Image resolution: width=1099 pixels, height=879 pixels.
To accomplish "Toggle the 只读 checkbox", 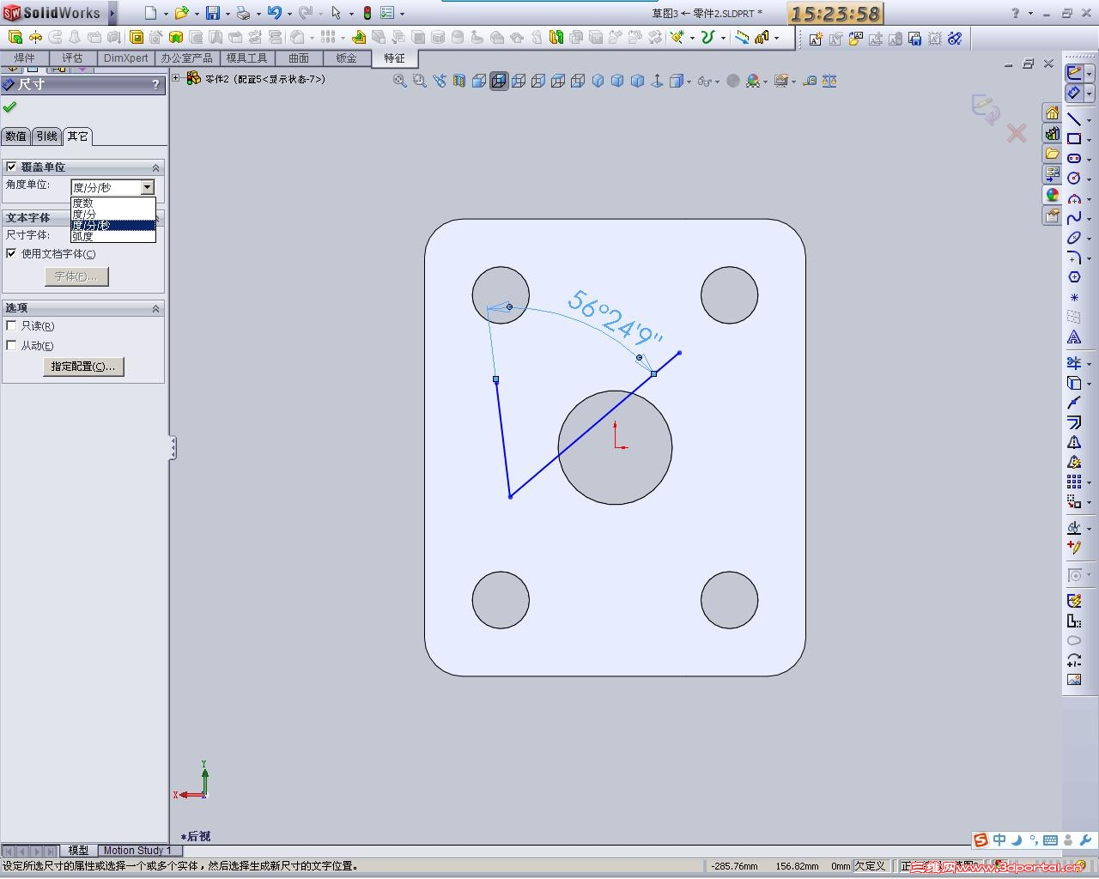I will coord(11,325).
